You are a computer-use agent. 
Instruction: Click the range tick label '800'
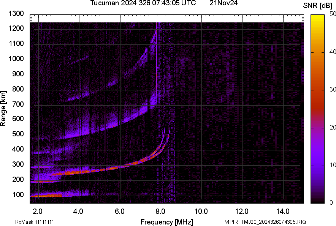pyautogui.click(x=18, y=89)
